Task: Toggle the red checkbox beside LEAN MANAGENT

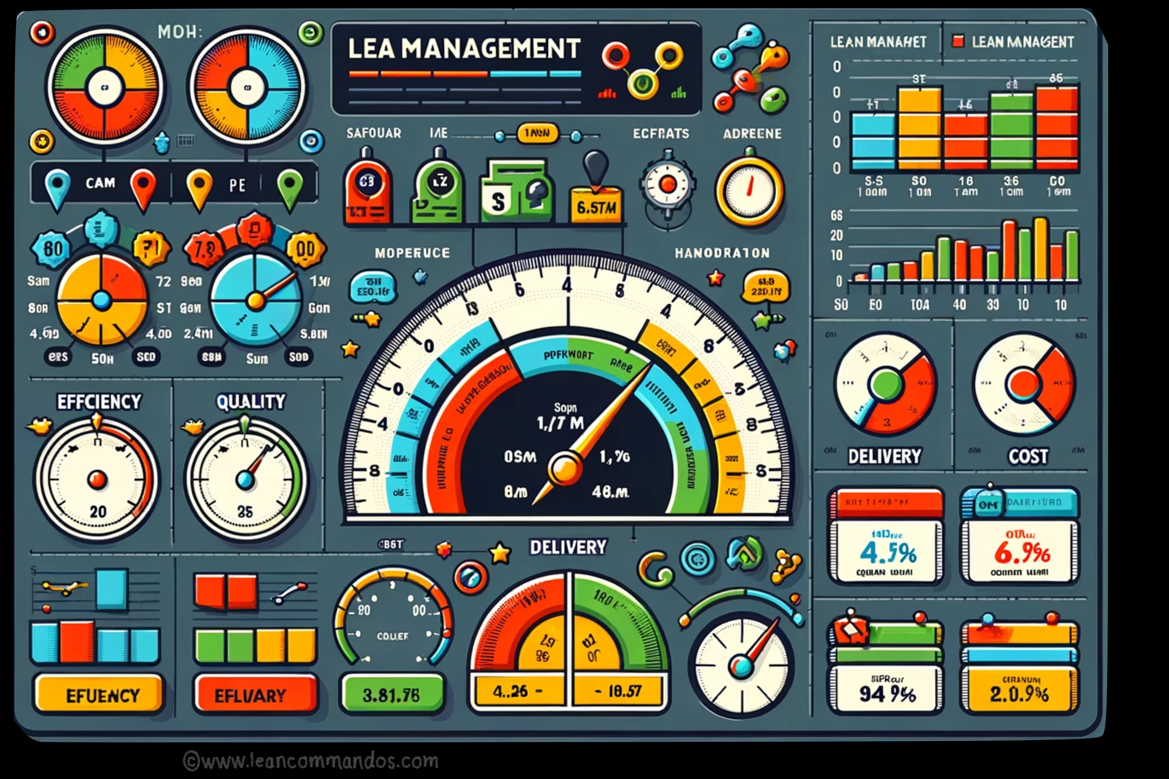Action: (958, 41)
